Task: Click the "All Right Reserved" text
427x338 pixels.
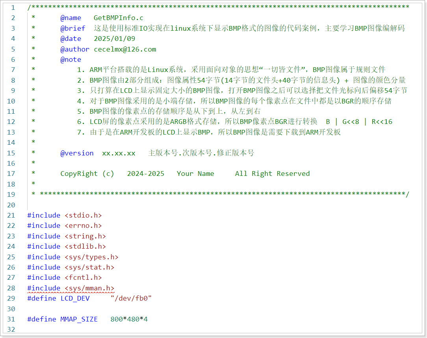Action: point(272,174)
